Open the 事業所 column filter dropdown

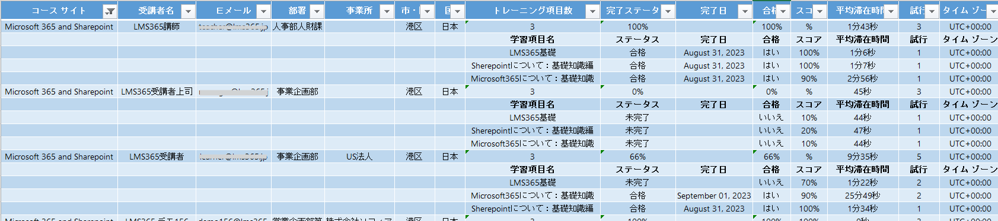pos(387,11)
